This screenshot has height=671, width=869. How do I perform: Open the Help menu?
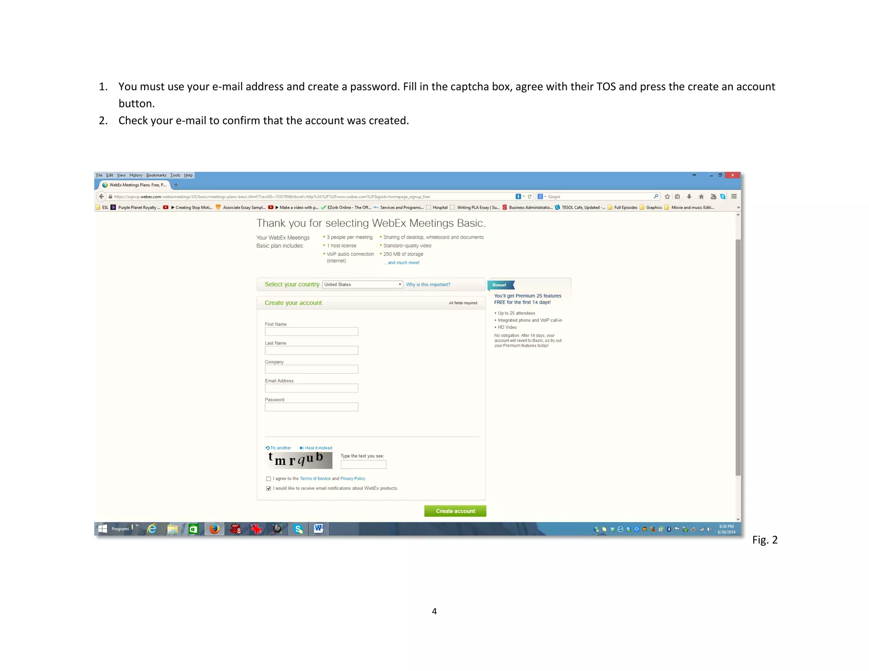pyautogui.click(x=188, y=175)
